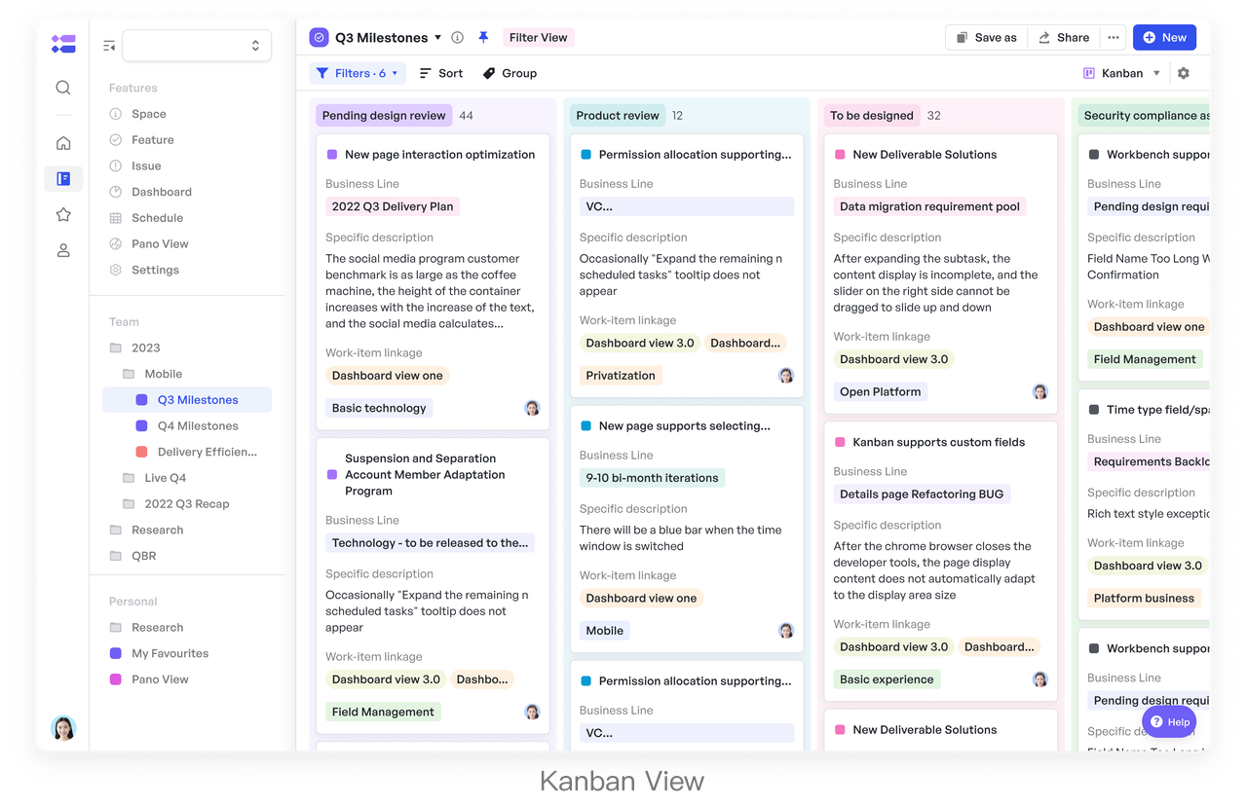Select the active Kanban board icon
The height and width of the screenshot is (806, 1247).
(x=62, y=178)
